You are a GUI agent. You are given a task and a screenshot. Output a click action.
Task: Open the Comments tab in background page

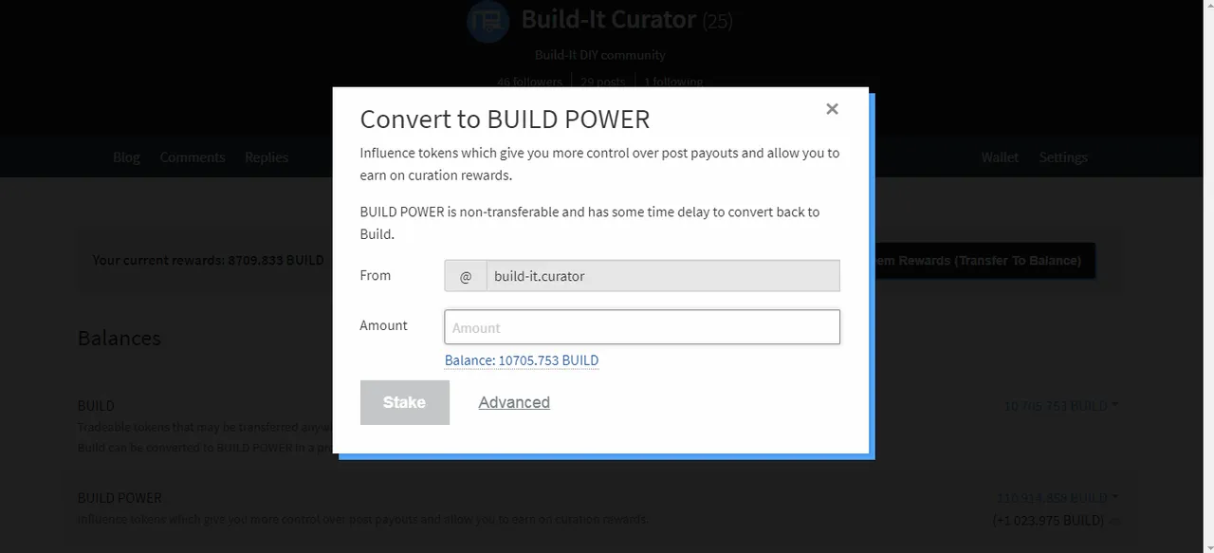tap(193, 157)
